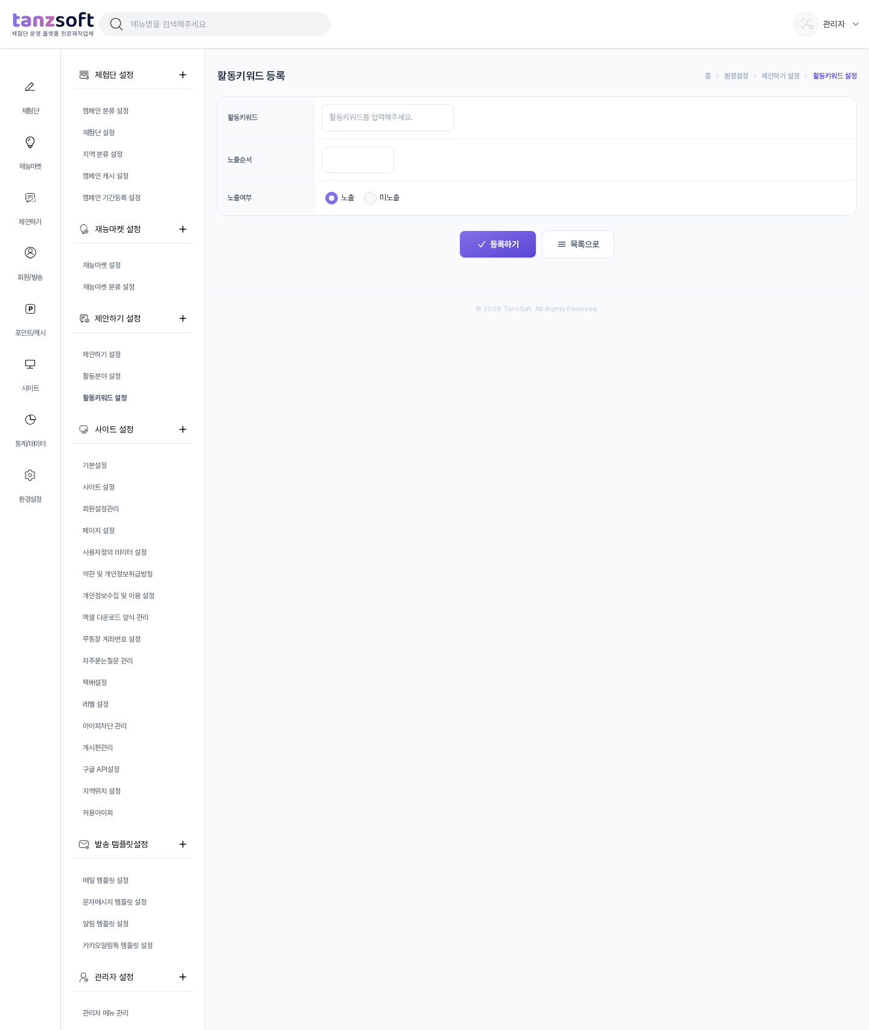Select the 재능마켓 lightbulb icon
Viewport: 869px width, 1030px height.
pyautogui.click(x=30, y=142)
